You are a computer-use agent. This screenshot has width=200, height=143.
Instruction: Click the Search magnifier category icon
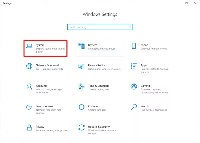(x=134, y=107)
